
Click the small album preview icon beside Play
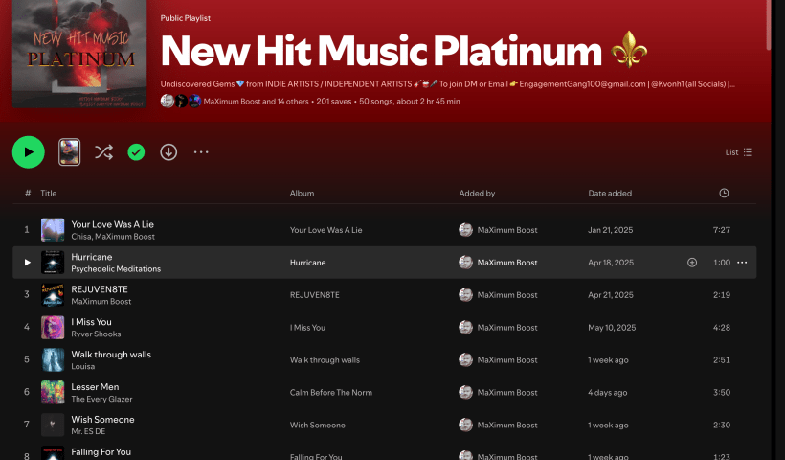coord(70,151)
